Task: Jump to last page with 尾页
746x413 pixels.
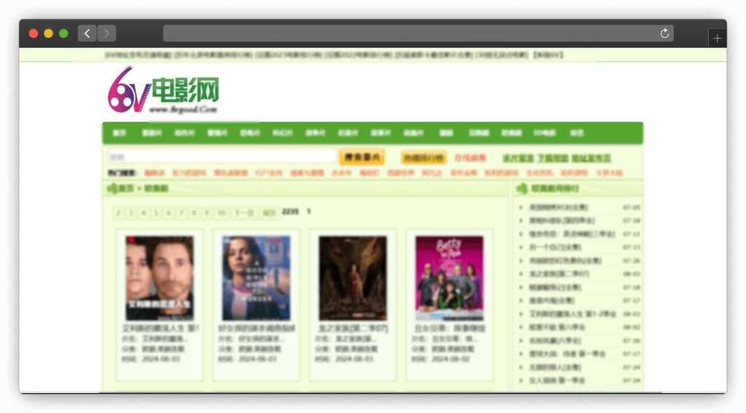Action: pyautogui.click(x=270, y=213)
